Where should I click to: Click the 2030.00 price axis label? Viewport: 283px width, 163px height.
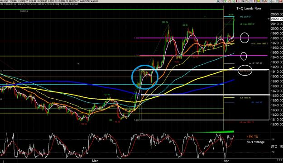(x=277, y=14)
